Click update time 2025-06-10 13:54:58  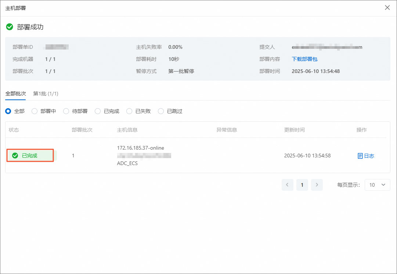(x=307, y=156)
